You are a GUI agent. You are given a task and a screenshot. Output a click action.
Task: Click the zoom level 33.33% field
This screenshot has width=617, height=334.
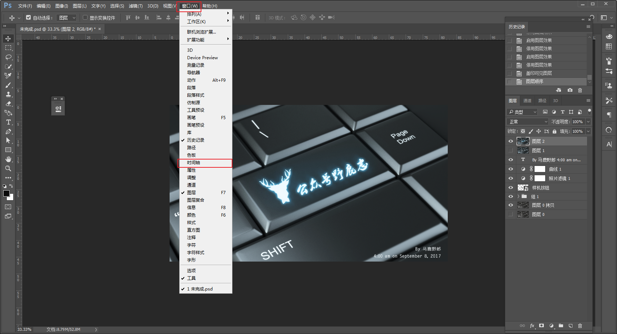tap(24, 329)
